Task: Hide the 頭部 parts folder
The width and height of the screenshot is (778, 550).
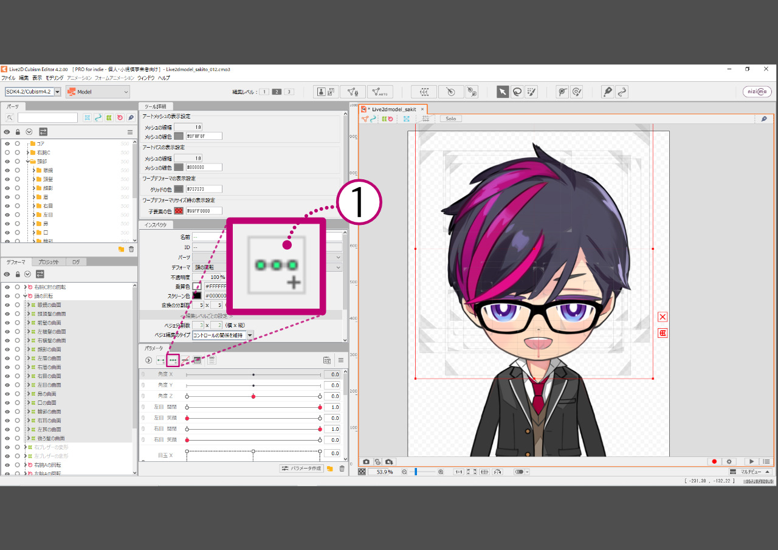Action: (7, 162)
